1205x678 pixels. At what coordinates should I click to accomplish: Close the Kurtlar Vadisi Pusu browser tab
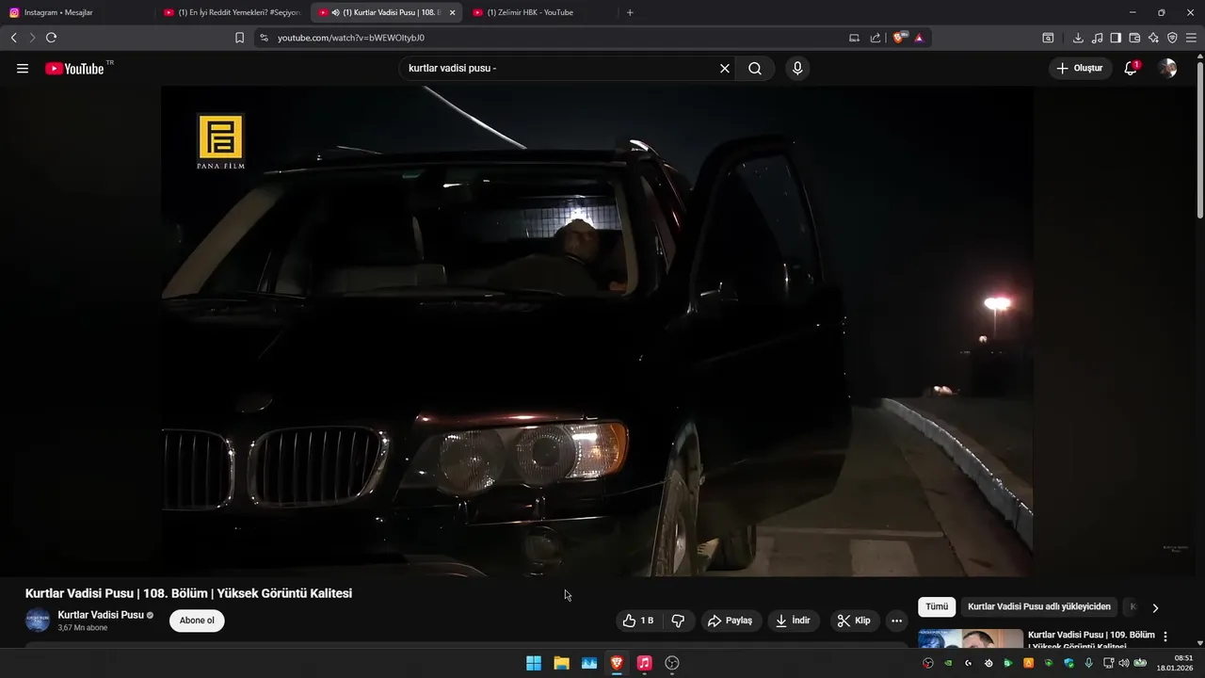pyautogui.click(x=453, y=12)
